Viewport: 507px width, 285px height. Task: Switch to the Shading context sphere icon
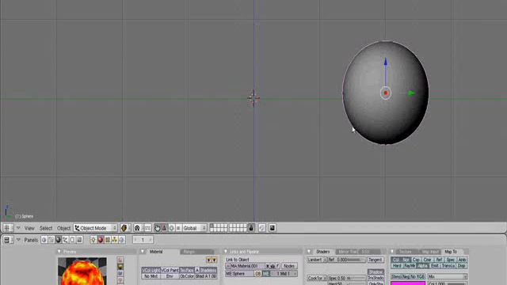point(58,240)
